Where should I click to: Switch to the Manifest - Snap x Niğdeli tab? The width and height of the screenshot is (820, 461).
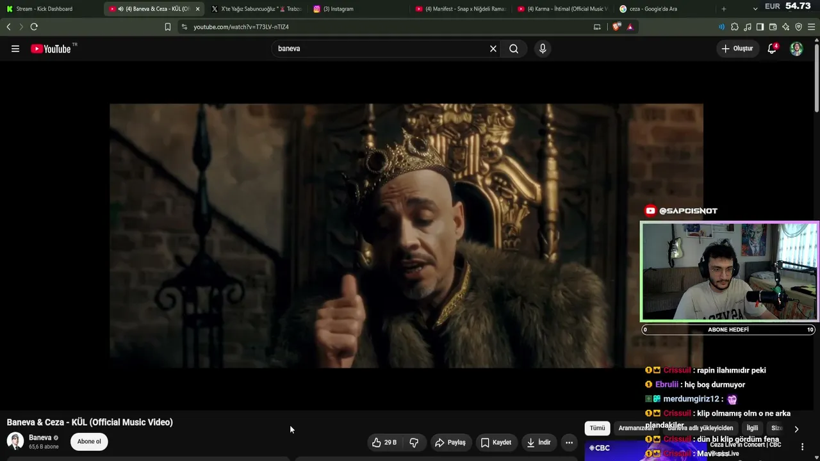tap(461, 9)
